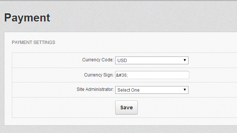
Task: Click the PAYMENT SETTINGS section title
Action: (33, 42)
